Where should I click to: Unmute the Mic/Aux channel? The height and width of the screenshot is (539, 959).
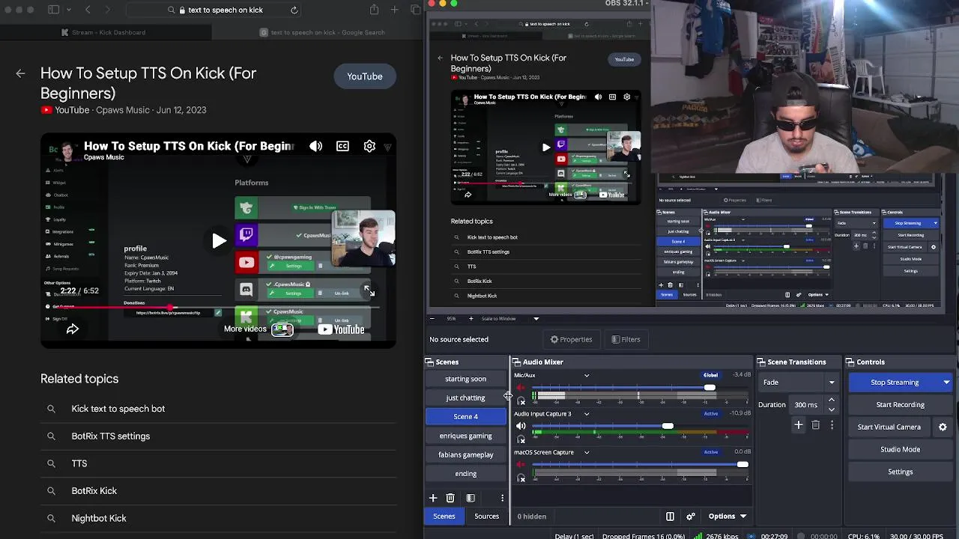(x=521, y=388)
